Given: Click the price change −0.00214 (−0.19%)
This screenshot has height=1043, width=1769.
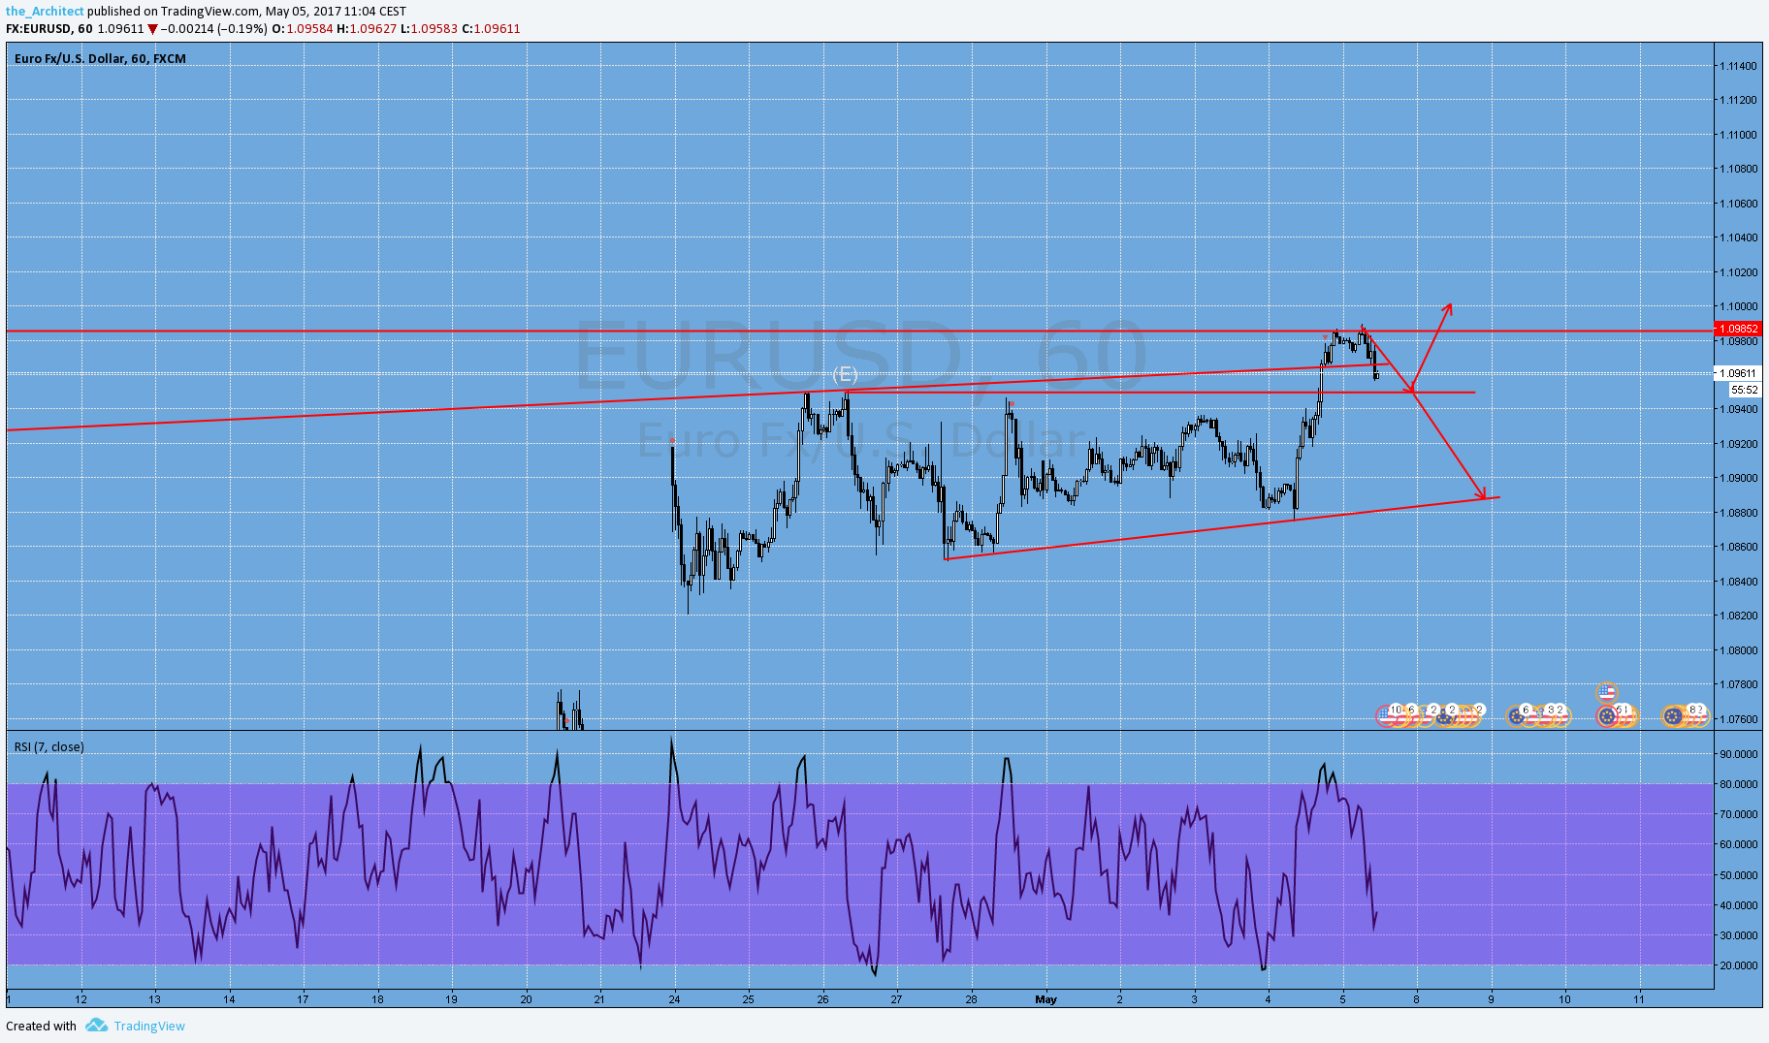Looking at the screenshot, I should (x=213, y=29).
